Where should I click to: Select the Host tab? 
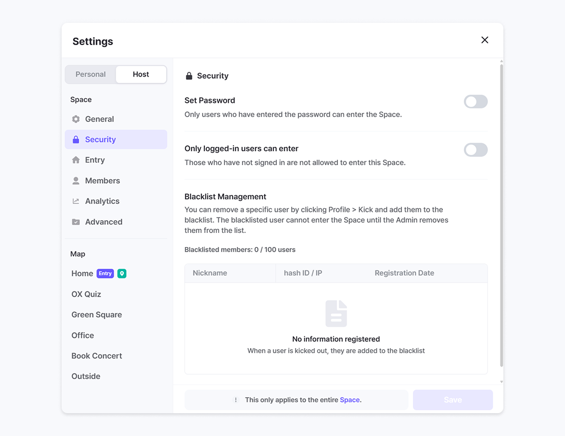click(141, 74)
